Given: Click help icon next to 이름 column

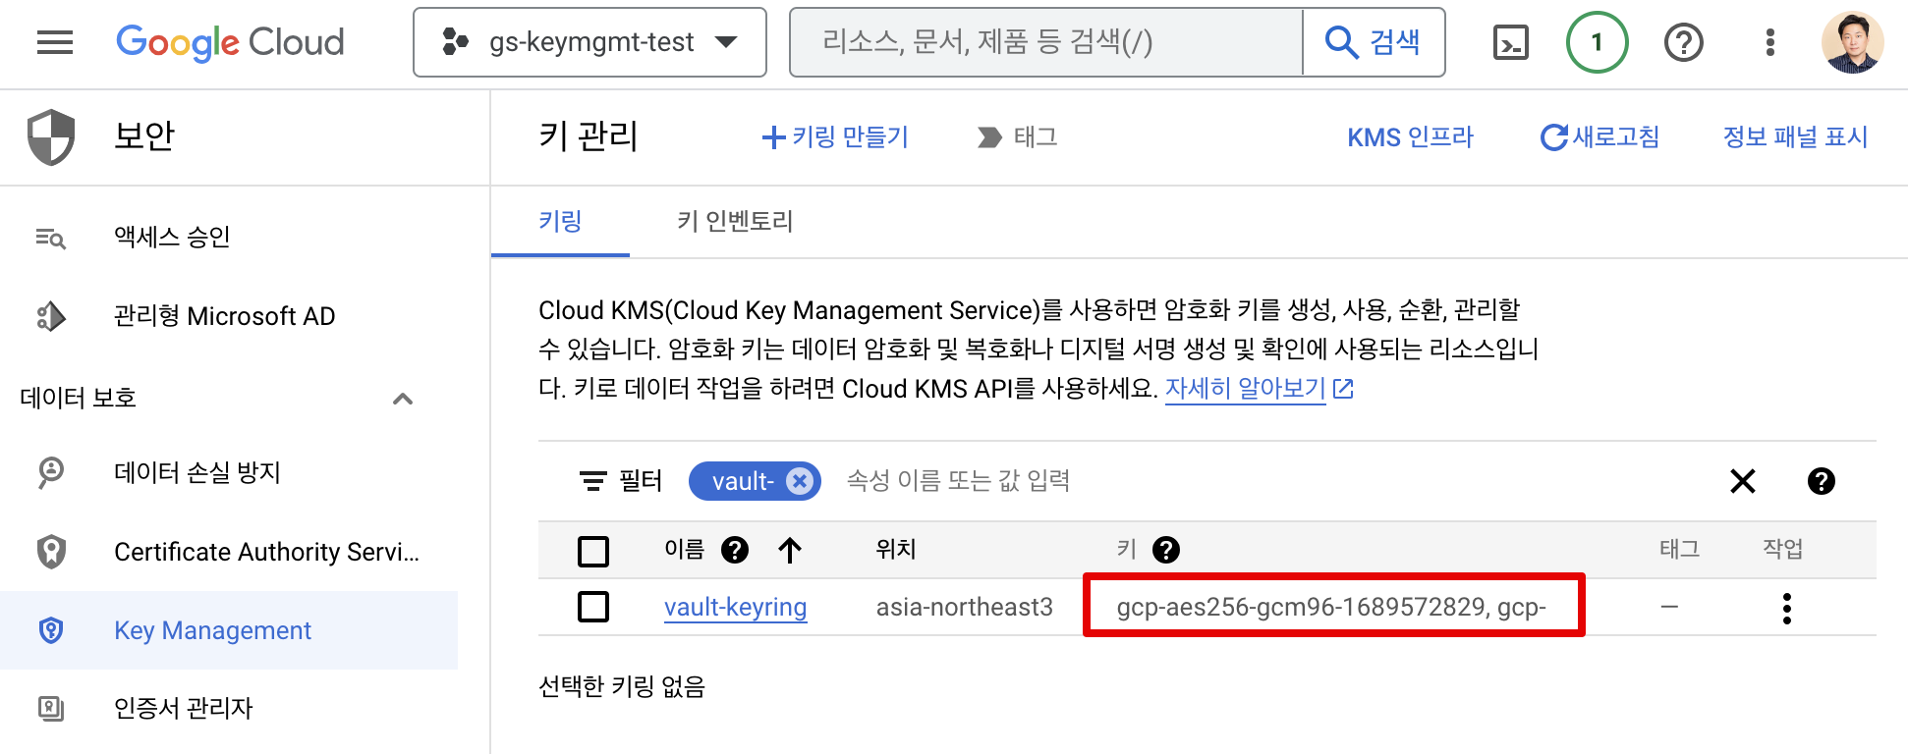Looking at the screenshot, I should point(734,550).
